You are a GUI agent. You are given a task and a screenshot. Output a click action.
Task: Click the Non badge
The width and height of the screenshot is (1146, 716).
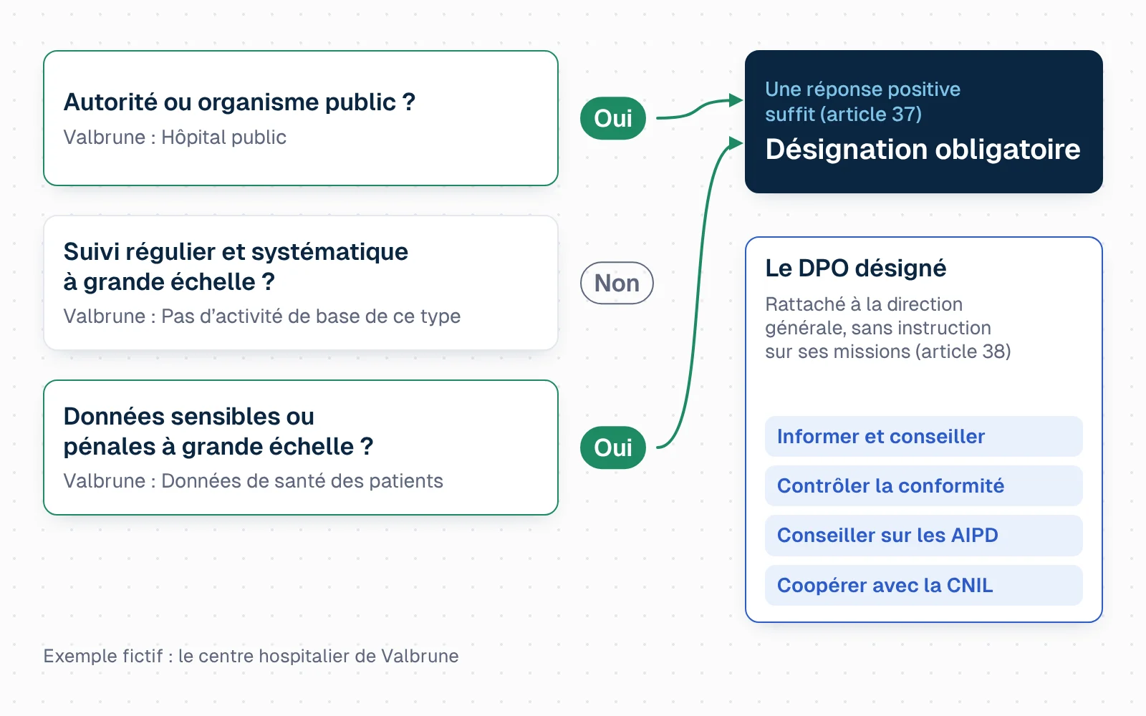[617, 283]
